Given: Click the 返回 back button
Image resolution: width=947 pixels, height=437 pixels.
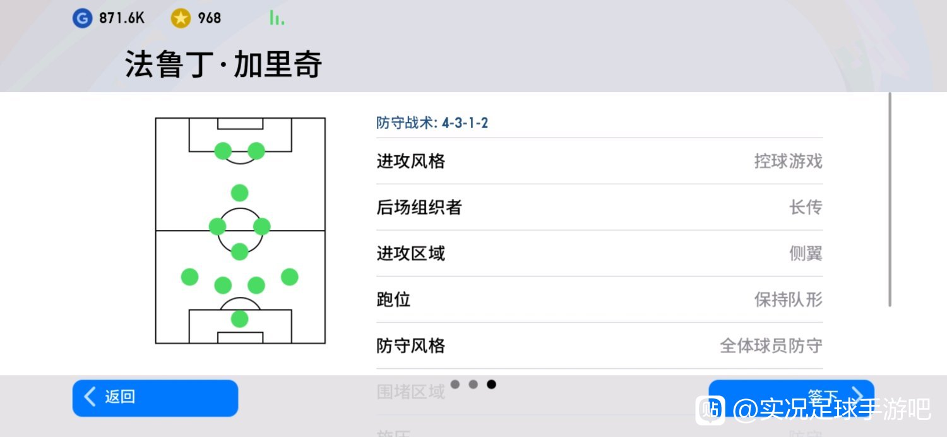Looking at the screenshot, I should point(155,398).
